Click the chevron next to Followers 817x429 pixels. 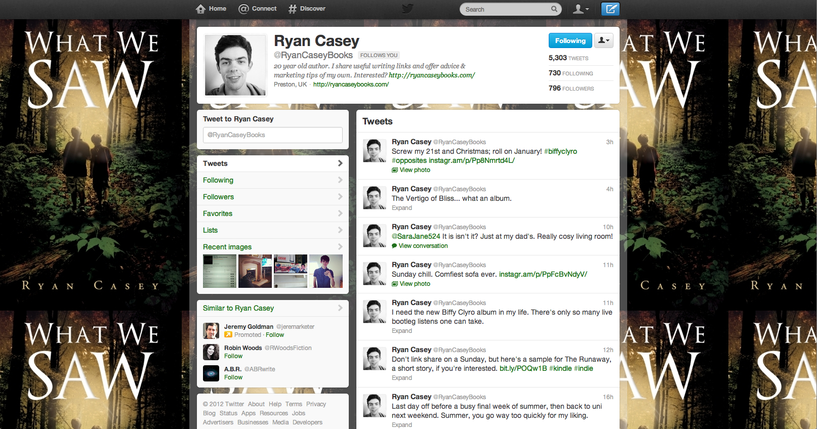click(x=340, y=197)
